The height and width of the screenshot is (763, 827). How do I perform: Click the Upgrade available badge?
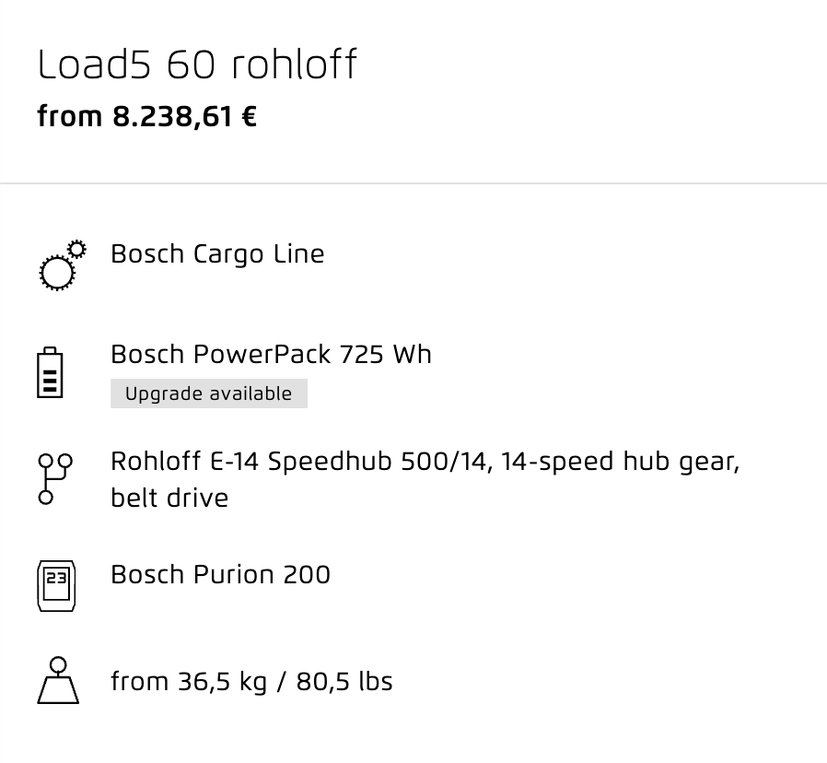[209, 393]
